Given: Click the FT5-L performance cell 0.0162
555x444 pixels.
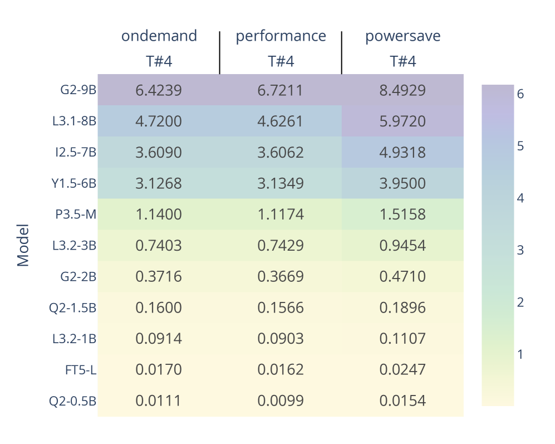Looking at the screenshot, I should click(281, 370).
